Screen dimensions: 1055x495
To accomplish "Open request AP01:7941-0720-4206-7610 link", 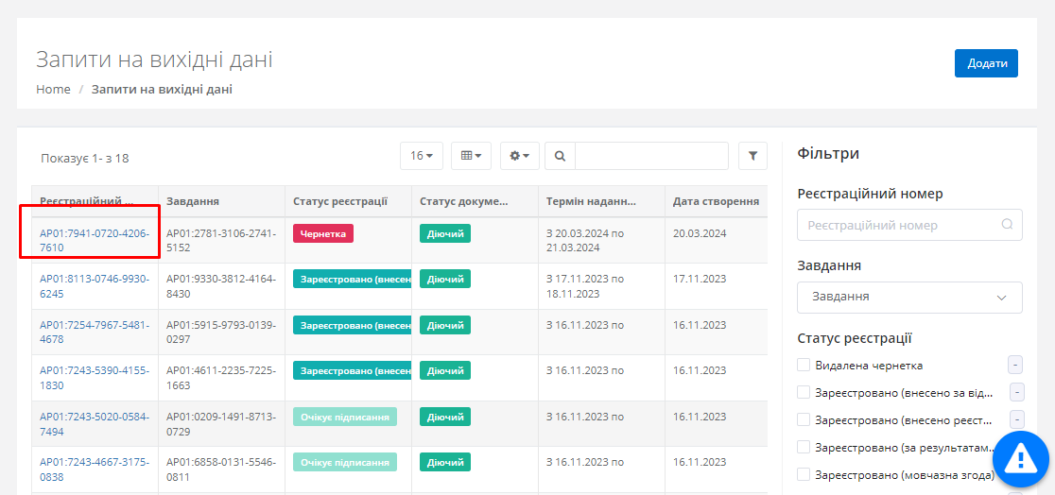I will (94, 240).
